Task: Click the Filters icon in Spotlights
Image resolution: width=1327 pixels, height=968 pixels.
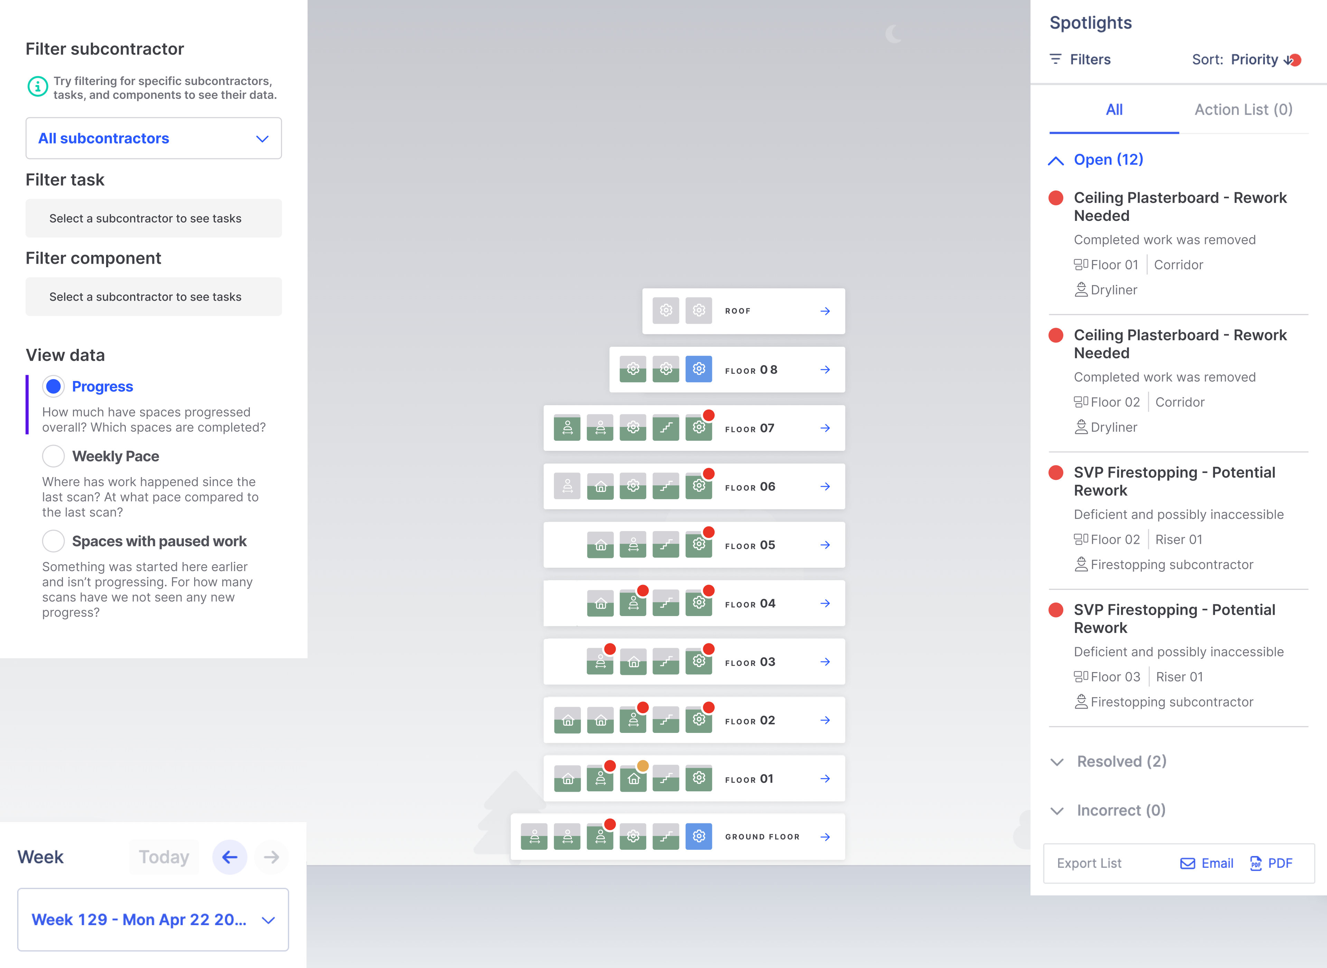Action: pos(1055,59)
